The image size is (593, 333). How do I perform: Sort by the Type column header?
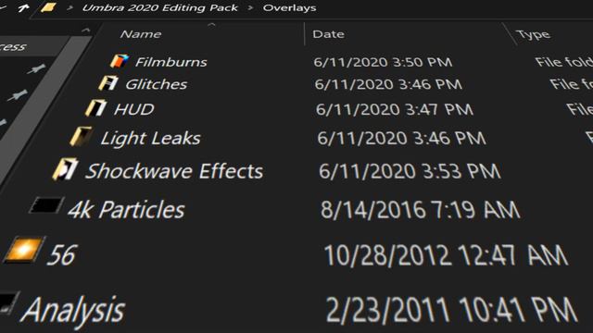click(534, 34)
